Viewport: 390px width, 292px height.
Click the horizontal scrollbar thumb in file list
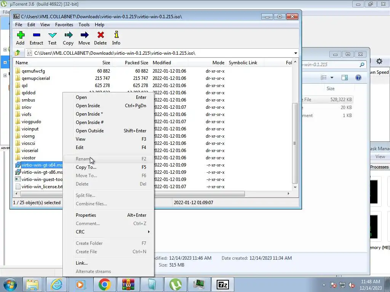point(133,194)
